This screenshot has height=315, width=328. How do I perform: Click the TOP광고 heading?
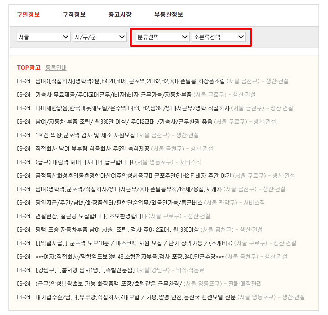pos(29,67)
